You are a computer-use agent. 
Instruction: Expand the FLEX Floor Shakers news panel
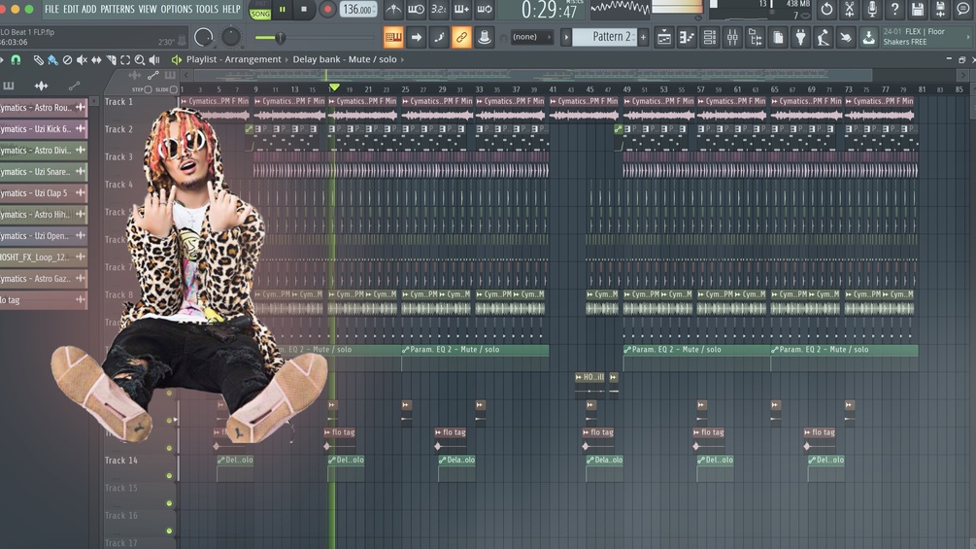point(926,37)
